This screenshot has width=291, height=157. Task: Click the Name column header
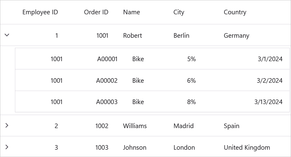(x=131, y=12)
